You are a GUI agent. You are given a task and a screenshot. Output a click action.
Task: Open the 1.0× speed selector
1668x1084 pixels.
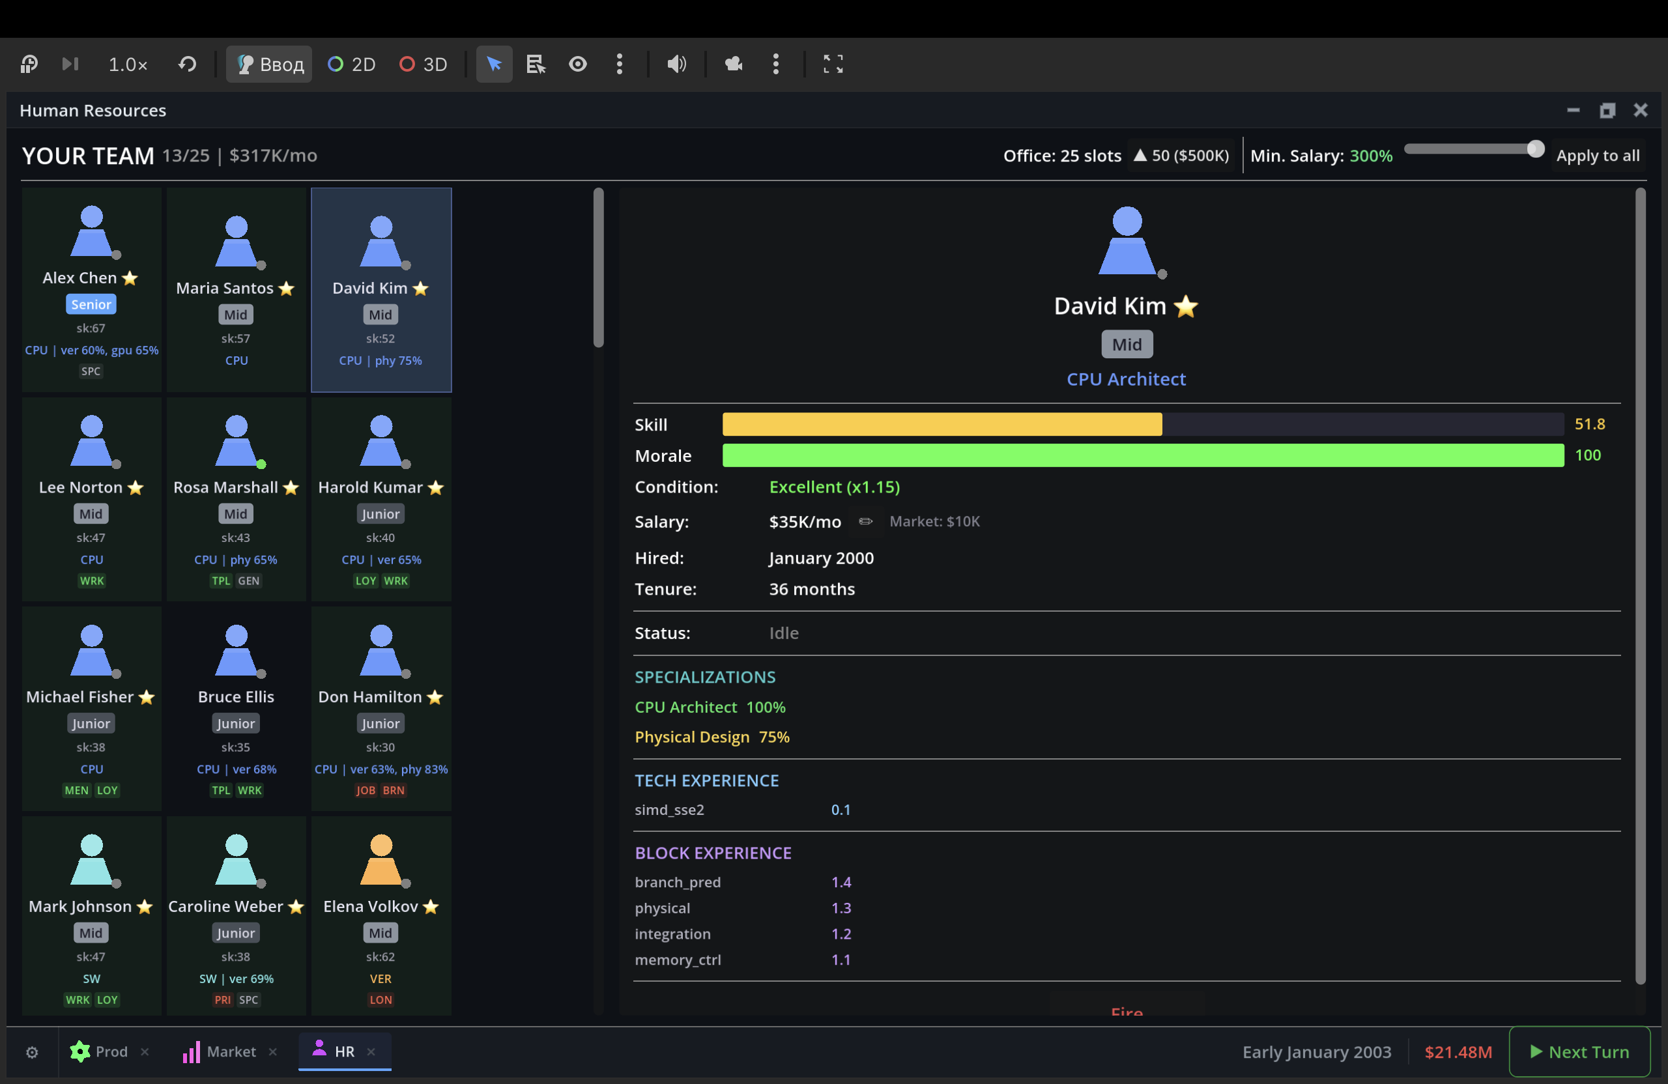[x=128, y=64]
